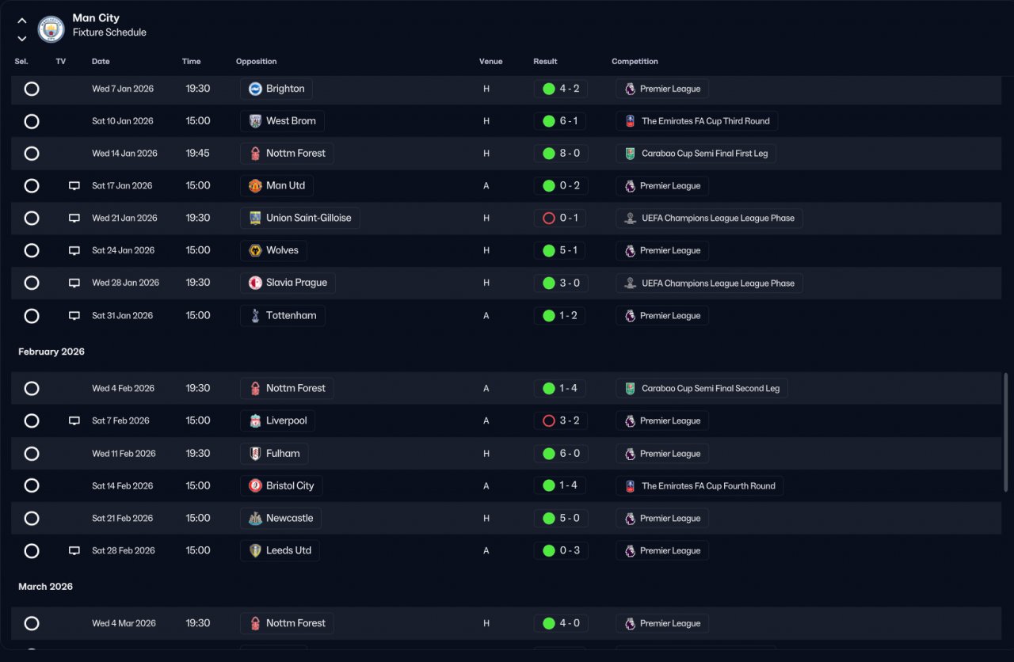Click the red-ringed 0 - 1 Union Saint-Gilloise result

561,218
